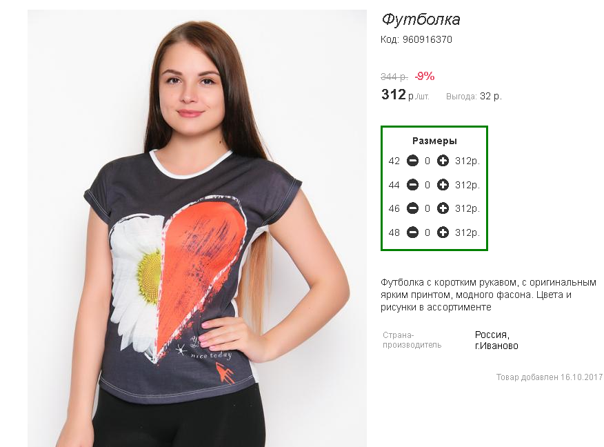Select the Футболка product title

point(421,19)
